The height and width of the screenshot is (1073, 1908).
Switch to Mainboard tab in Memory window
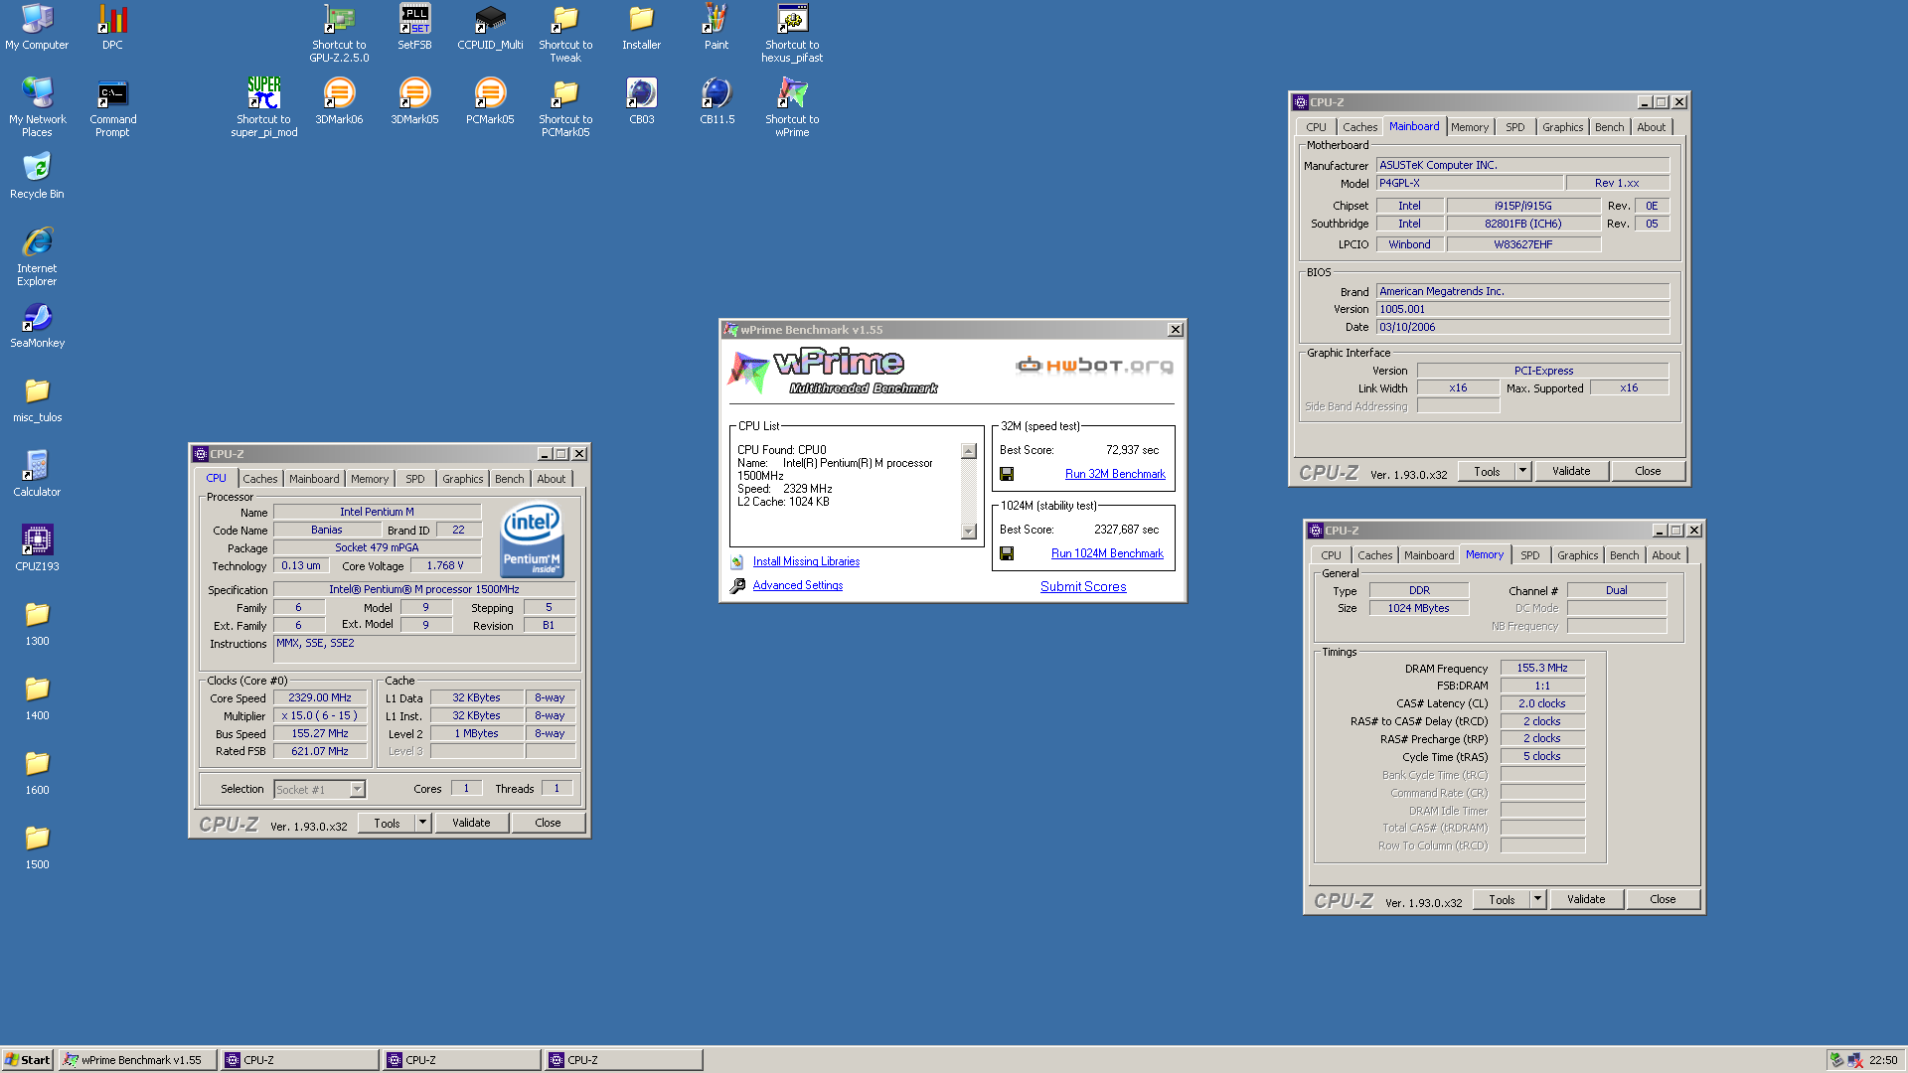1429,555
